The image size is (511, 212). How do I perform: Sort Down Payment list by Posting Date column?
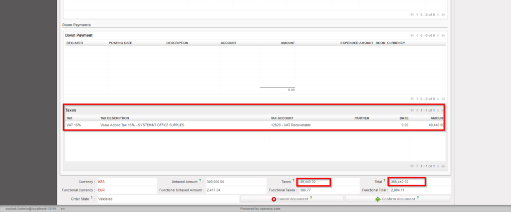point(120,43)
